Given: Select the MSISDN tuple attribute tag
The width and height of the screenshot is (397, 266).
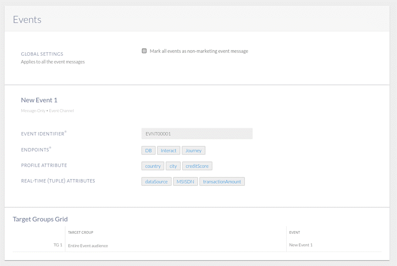Looking at the screenshot, I should [x=185, y=182].
